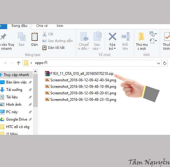Click the Dán clipboard icon
The image size is (170, 167).
35,36
